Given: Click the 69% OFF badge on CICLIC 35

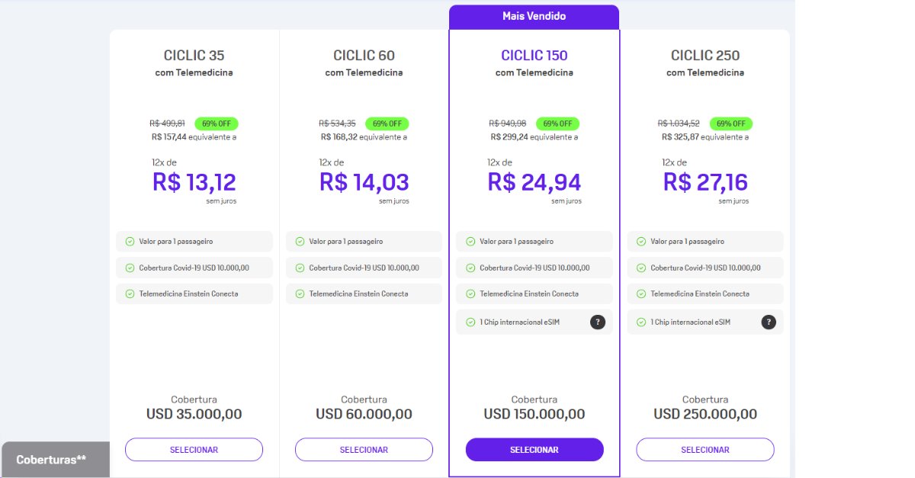Looking at the screenshot, I should tap(217, 124).
